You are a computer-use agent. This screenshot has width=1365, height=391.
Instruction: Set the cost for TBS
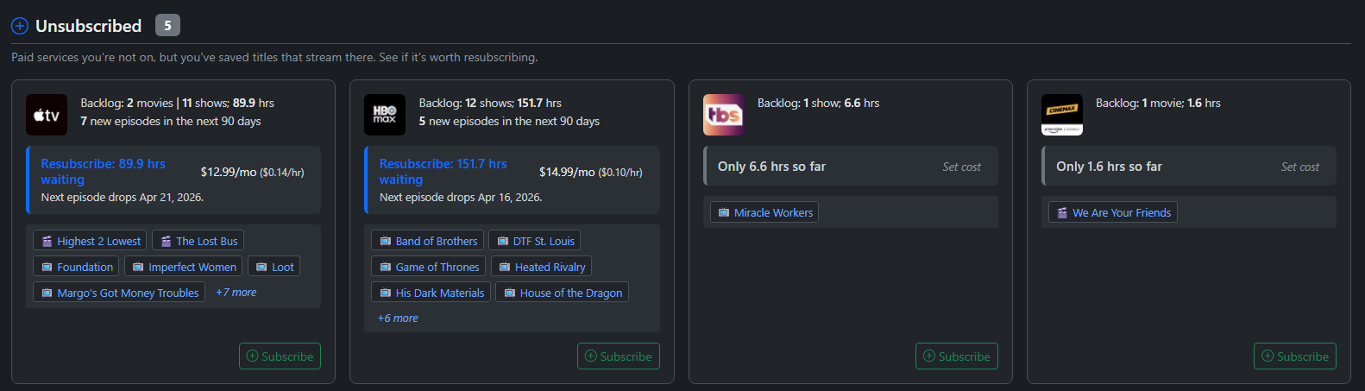(x=961, y=167)
